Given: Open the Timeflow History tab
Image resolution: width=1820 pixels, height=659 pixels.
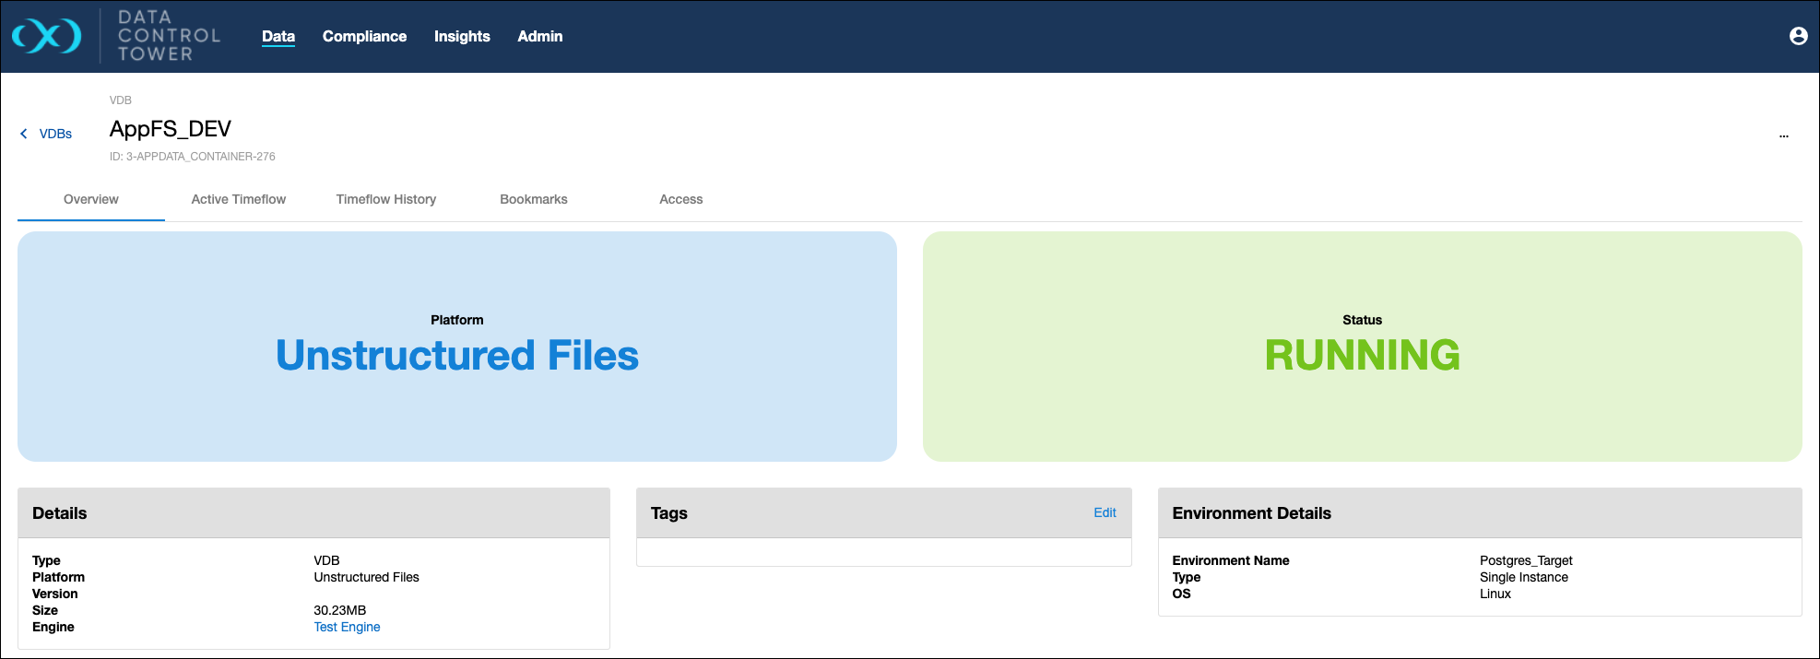Looking at the screenshot, I should tap(385, 199).
